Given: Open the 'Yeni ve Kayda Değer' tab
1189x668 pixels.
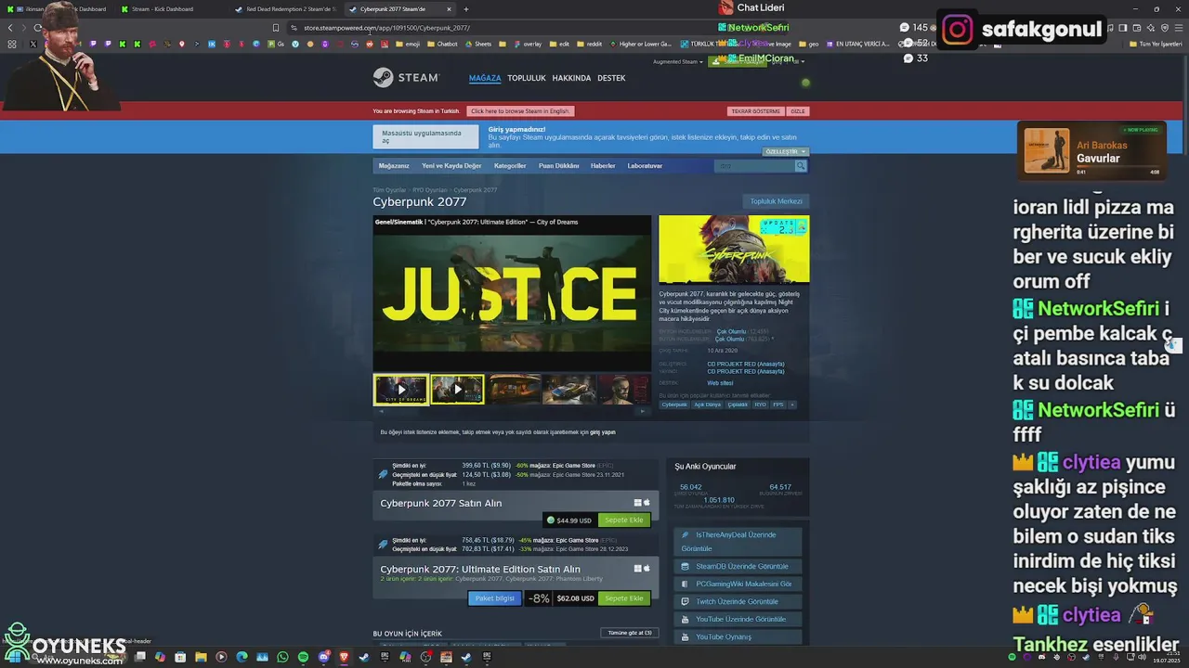Looking at the screenshot, I should tap(451, 166).
